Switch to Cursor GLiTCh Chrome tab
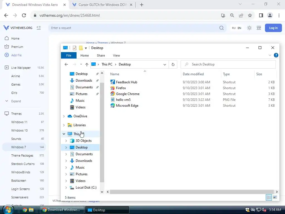This screenshot has width=285, height=214. point(102,5)
